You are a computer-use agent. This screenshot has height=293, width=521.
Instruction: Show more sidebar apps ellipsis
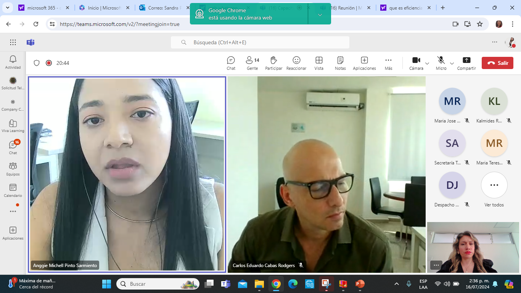[x=13, y=211]
